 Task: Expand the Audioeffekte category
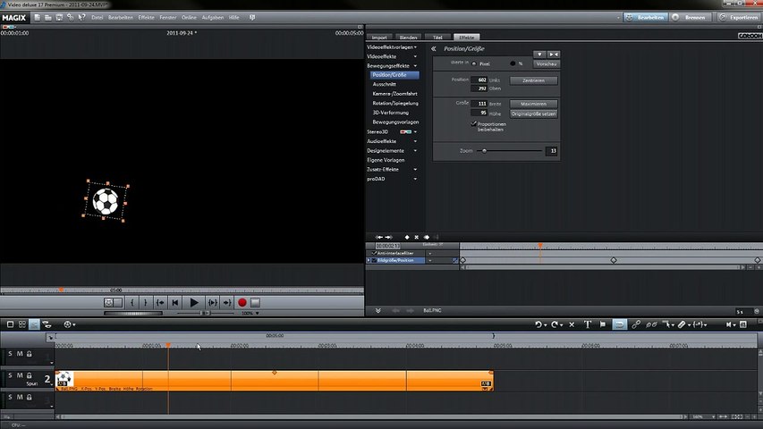[x=382, y=141]
